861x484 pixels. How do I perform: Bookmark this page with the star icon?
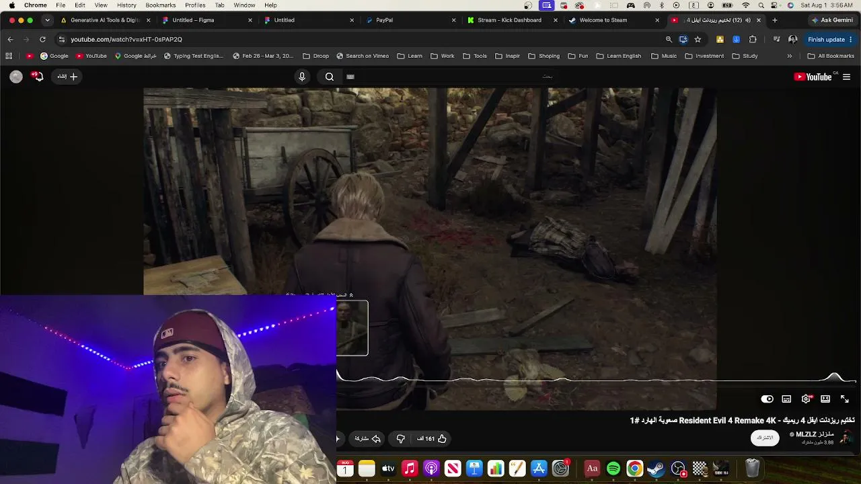coord(698,39)
